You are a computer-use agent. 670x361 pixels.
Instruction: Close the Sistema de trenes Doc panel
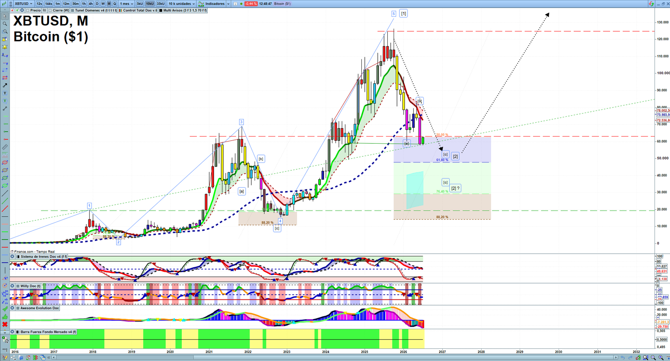pos(13,257)
